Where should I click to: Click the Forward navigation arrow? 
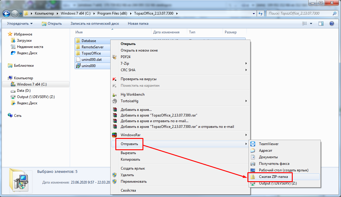pos(15,13)
